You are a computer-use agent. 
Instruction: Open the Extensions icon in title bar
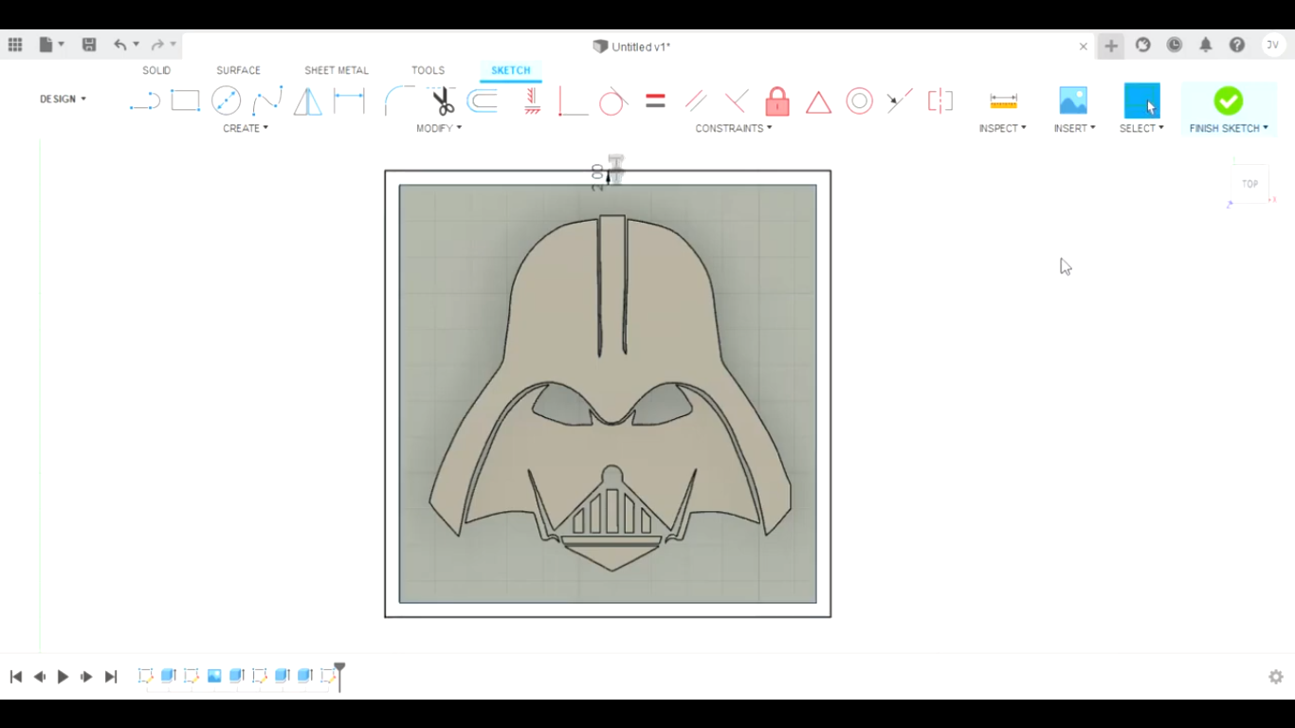(x=1143, y=45)
